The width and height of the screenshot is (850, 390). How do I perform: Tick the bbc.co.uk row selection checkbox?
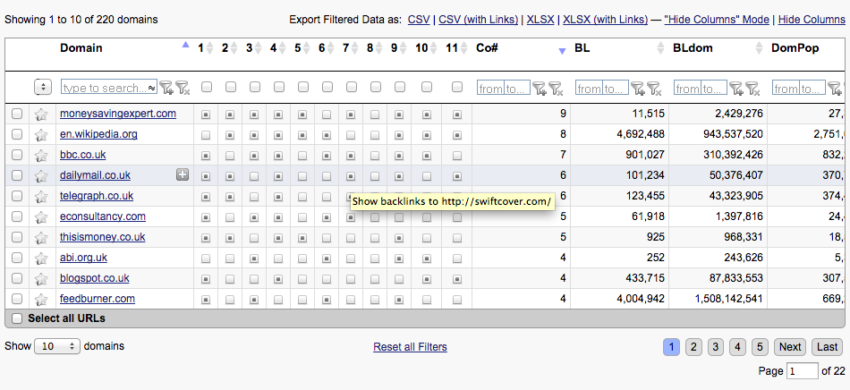17,155
